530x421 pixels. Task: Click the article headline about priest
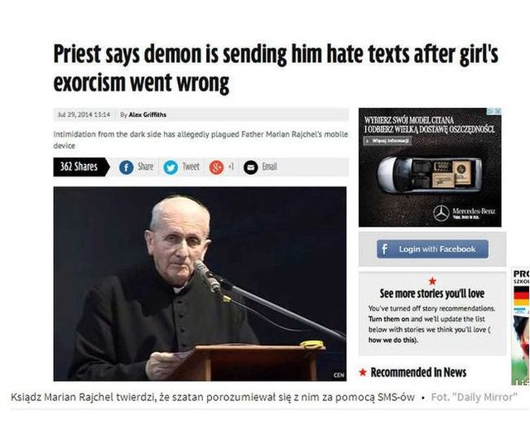coord(276,69)
